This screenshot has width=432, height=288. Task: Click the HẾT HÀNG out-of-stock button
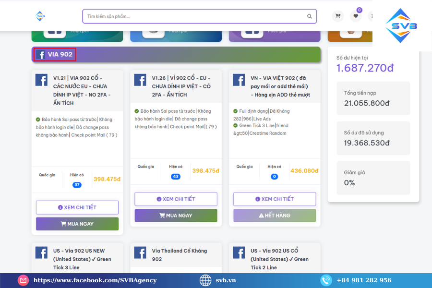275,216
